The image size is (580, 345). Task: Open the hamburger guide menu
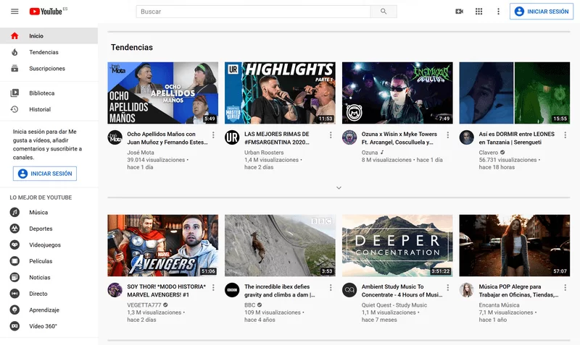tap(14, 12)
